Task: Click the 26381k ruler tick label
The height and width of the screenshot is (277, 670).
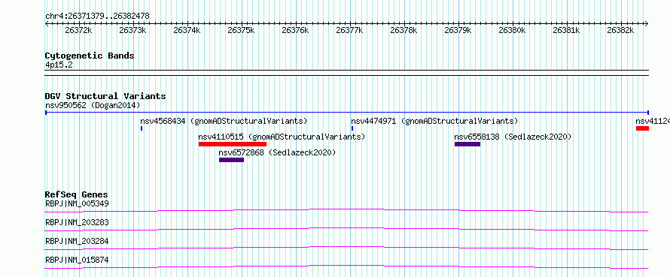Action: tap(567, 31)
